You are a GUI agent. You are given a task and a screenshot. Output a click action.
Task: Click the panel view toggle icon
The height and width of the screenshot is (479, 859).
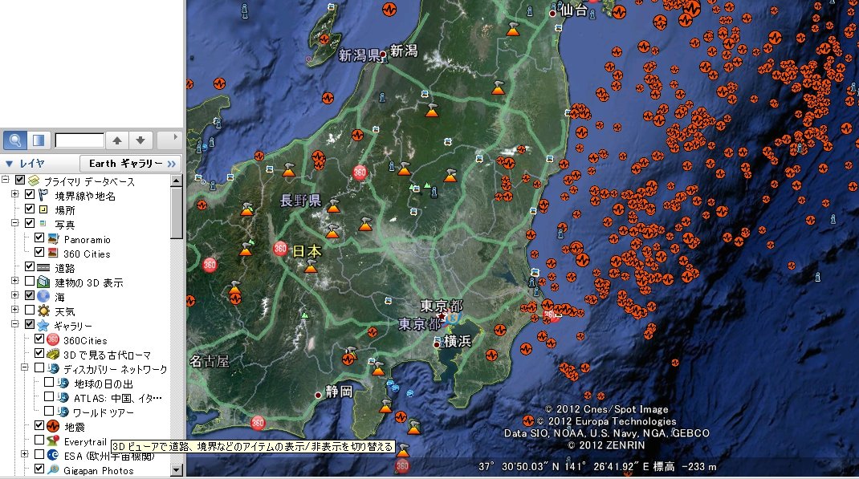39,140
